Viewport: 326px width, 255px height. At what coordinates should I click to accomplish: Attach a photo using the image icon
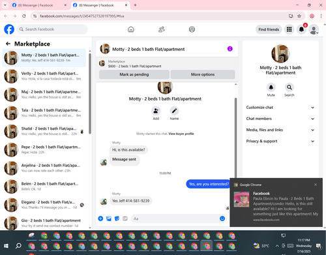(x=109, y=218)
